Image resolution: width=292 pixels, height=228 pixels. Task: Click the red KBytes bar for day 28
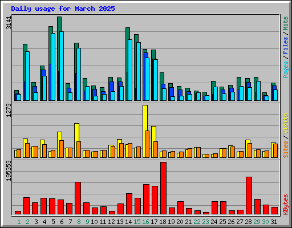[x=249, y=196]
